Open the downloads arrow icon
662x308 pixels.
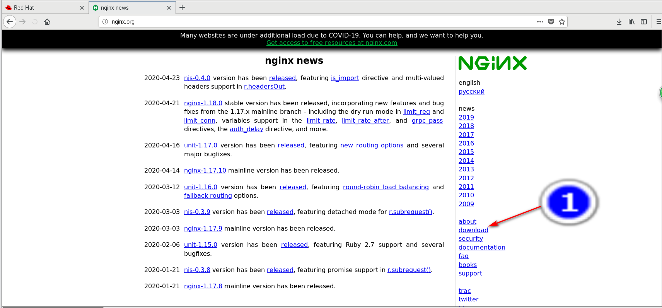click(x=619, y=22)
